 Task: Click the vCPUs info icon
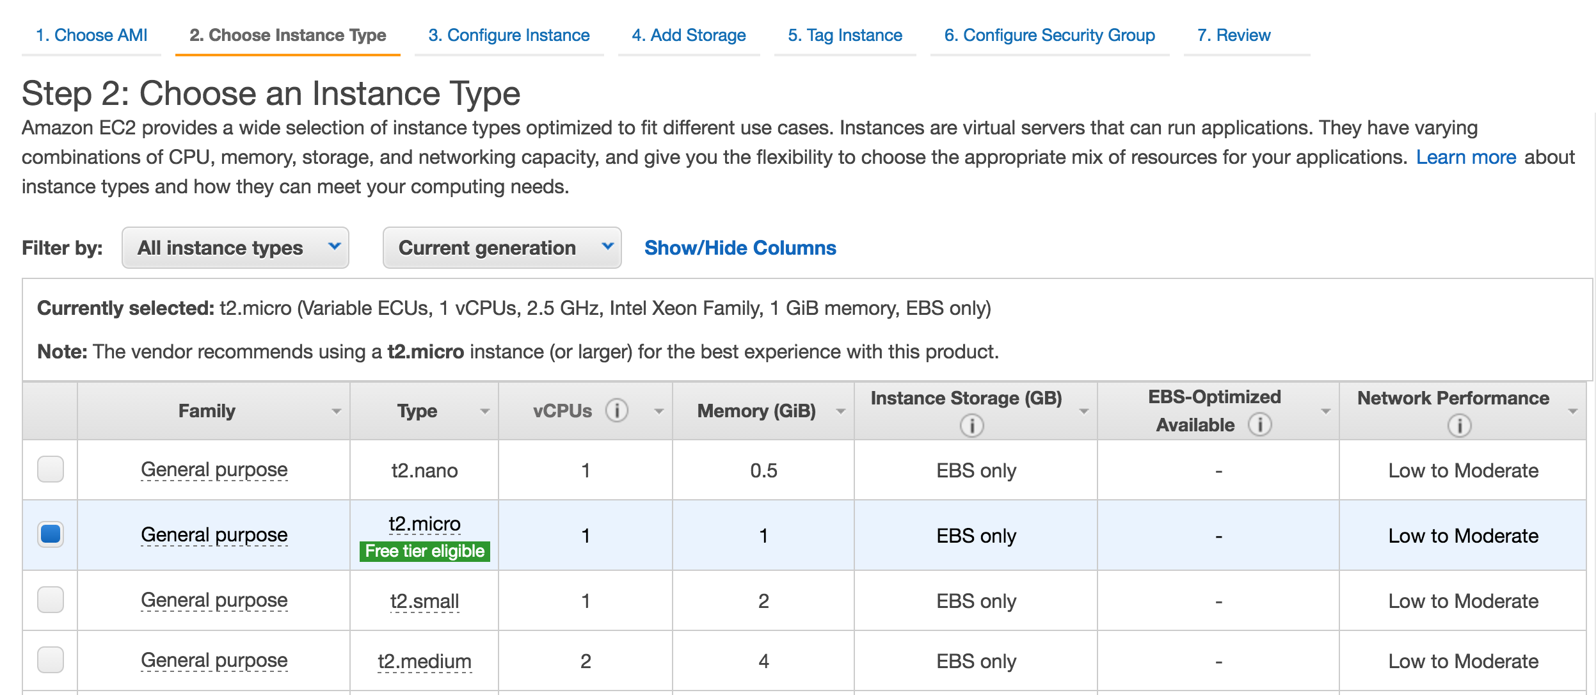[x=617, y=410]
